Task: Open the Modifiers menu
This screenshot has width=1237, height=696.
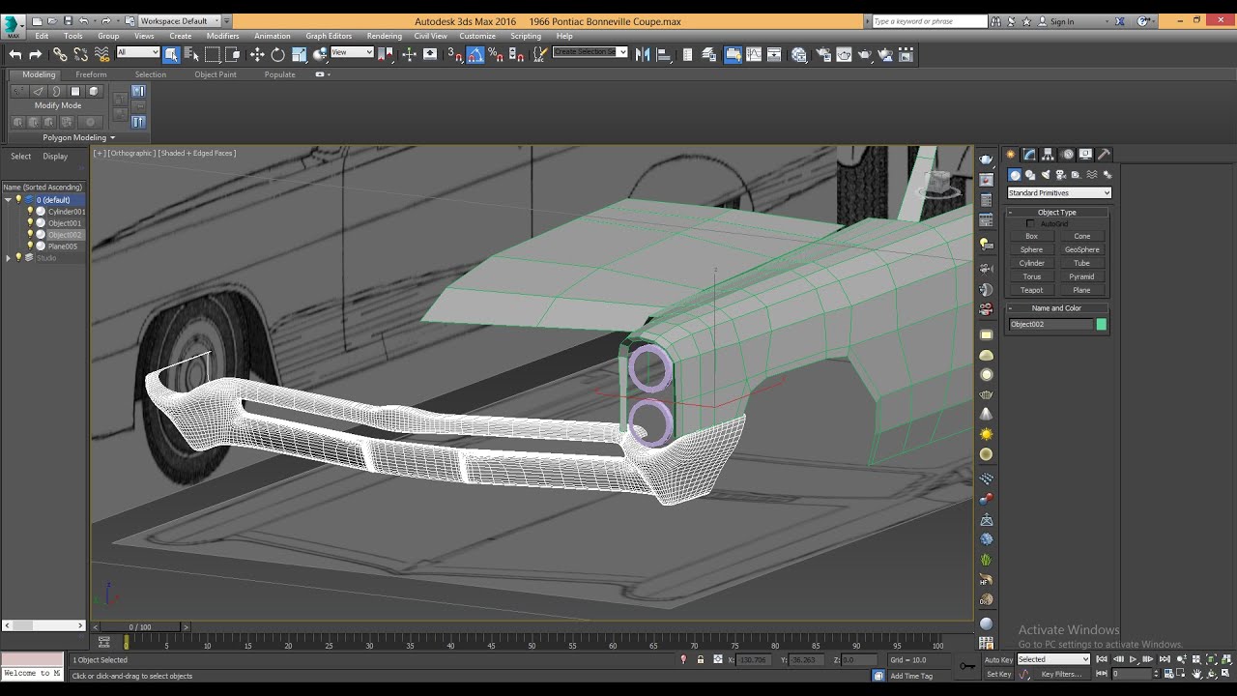Action: [222, 36]
